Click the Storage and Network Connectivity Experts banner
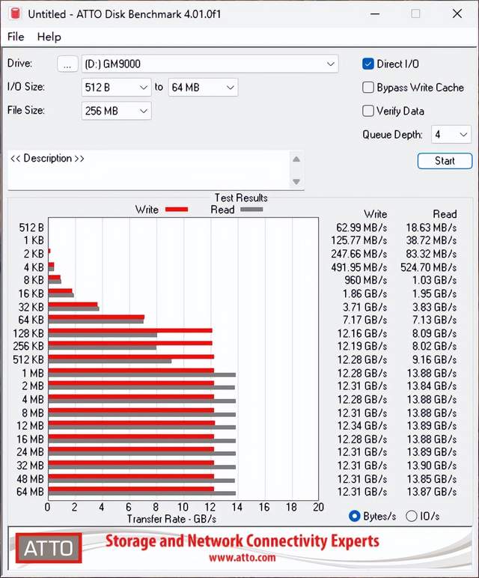 (242, 541)
